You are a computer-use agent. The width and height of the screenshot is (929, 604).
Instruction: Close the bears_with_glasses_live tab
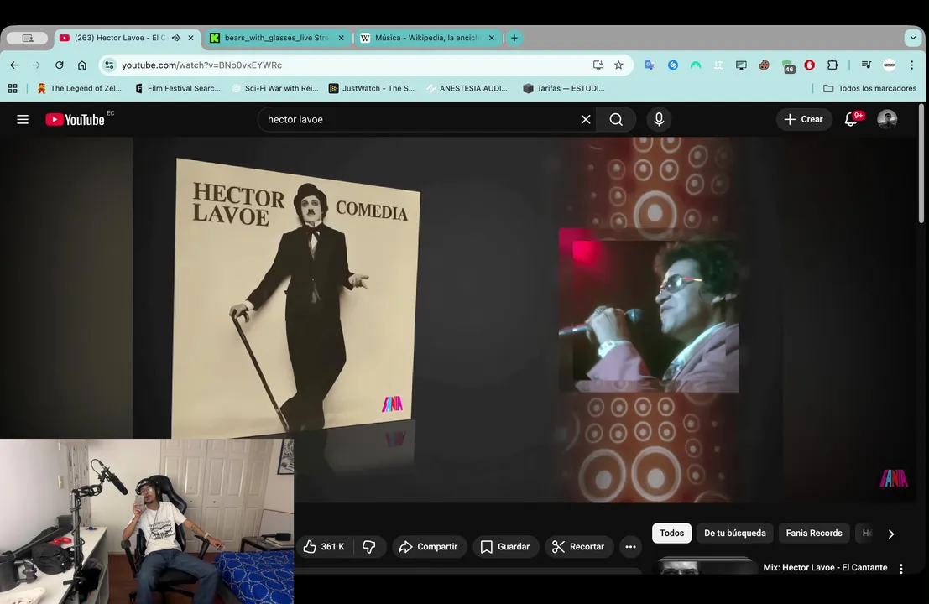(342, 38)
